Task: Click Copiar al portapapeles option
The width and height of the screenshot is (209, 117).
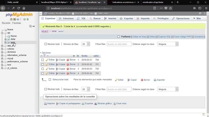Action: click(68, 103)
